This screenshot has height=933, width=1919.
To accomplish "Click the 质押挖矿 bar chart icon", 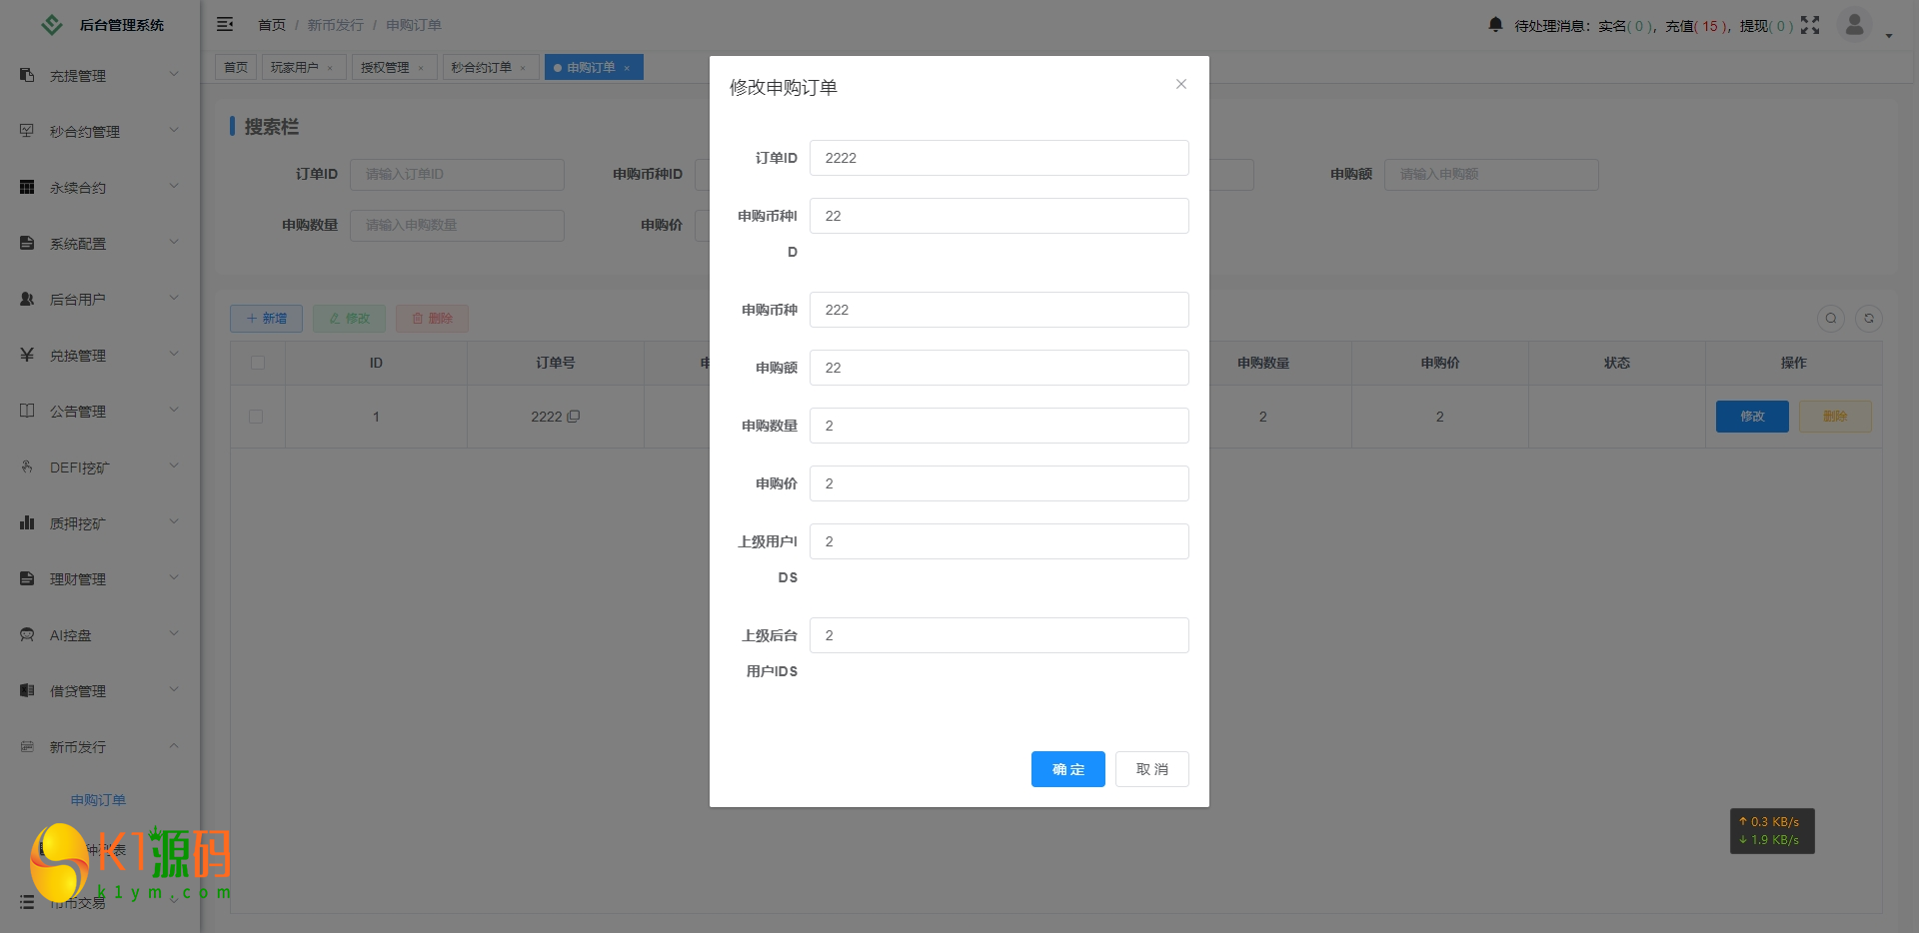I will coord(27,522).
